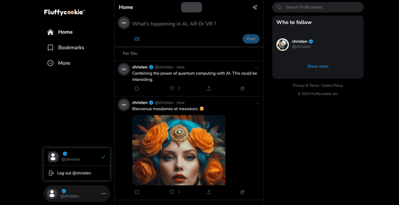Open three-dot menu on Bienvenue post
This screenshot has height=205, width=399.
click(256, 103)
